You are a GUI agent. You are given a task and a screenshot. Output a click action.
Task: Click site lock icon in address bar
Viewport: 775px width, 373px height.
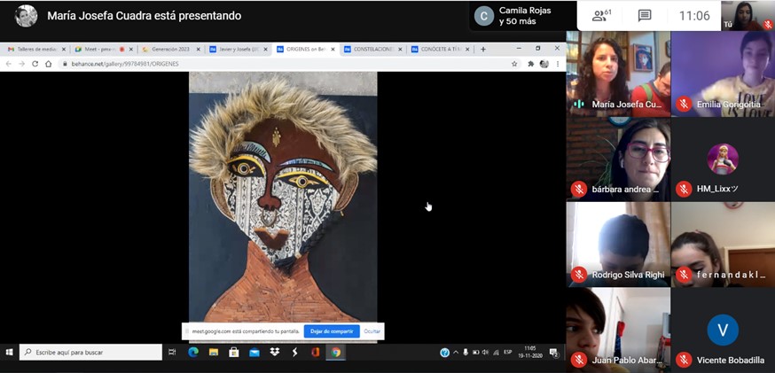(x=64, y=64)
